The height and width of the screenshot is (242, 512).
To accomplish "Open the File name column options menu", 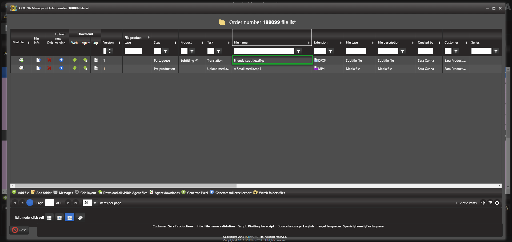I will pyautogui.click(x=309, y=43).
